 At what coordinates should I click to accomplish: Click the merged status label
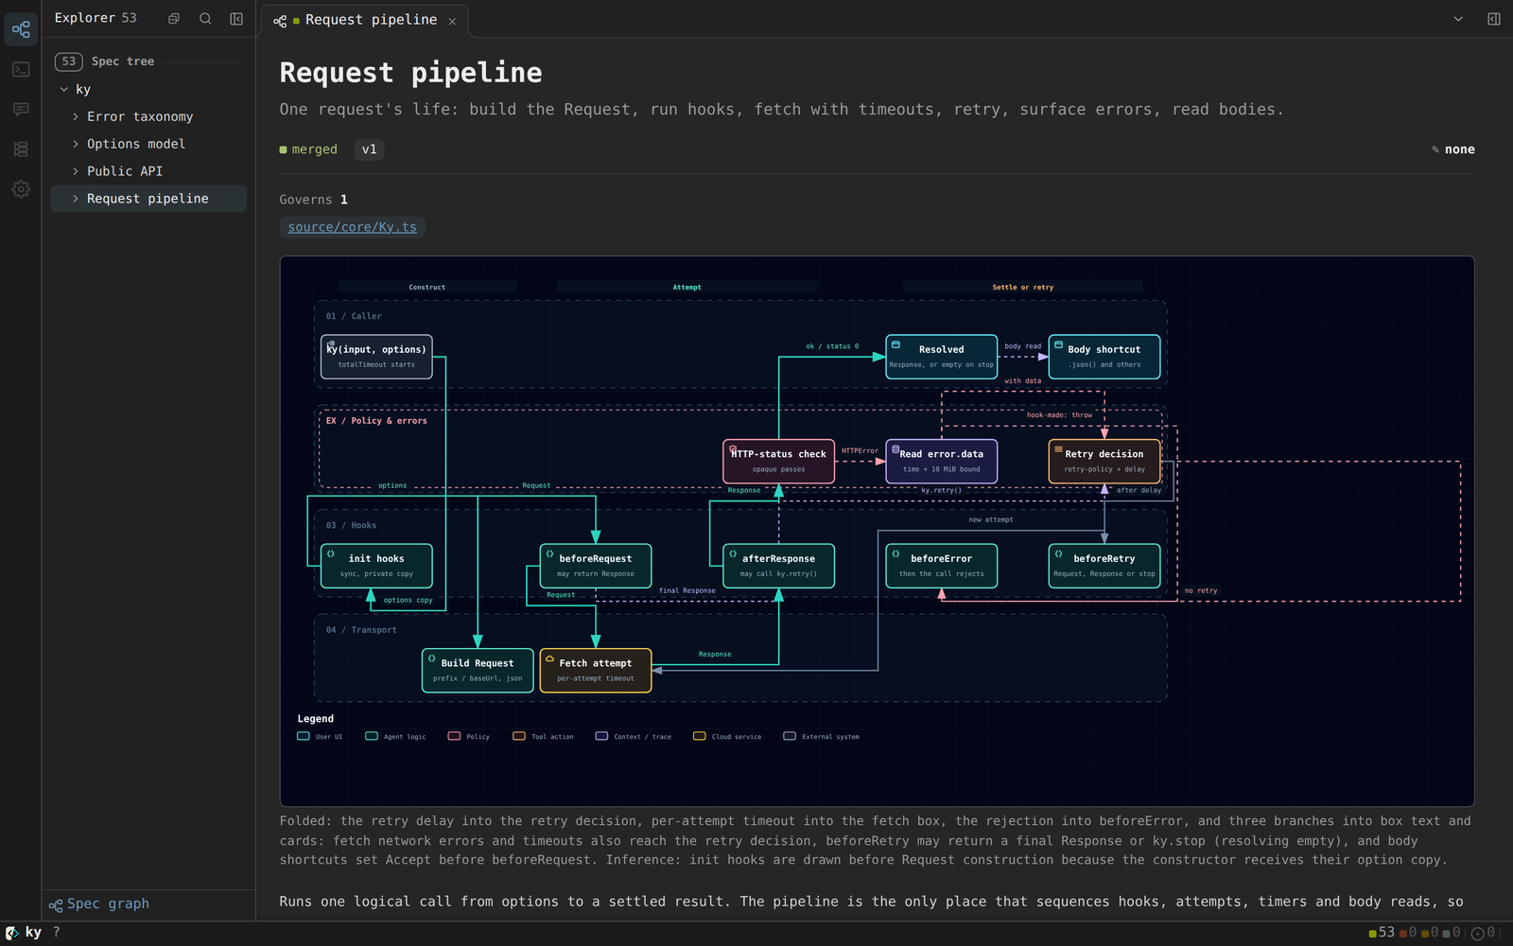308,149
